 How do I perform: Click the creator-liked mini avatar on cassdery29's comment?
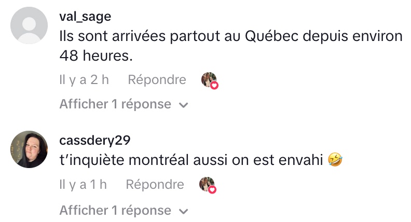(x=206, y=184)
